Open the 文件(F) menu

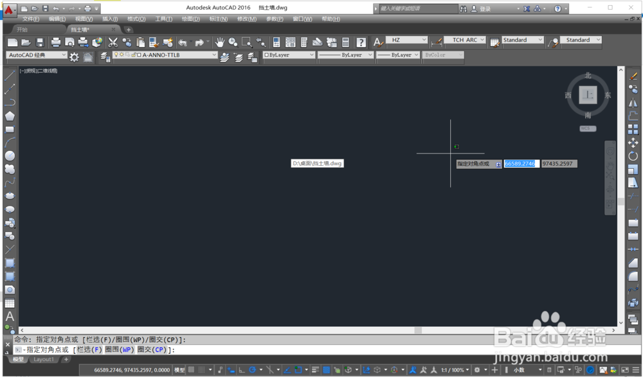click(x=31, y=19)
